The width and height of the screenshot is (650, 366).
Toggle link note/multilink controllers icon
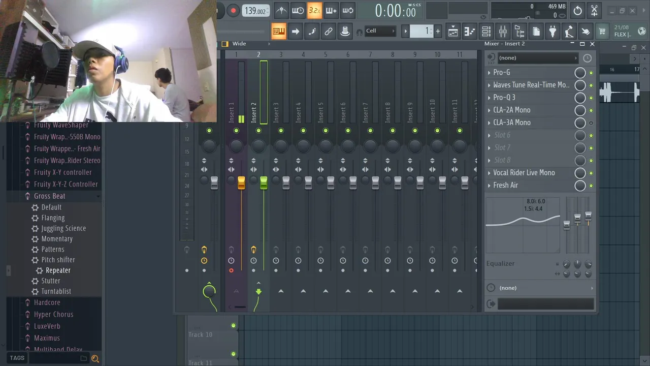click(x=329, y=32)
